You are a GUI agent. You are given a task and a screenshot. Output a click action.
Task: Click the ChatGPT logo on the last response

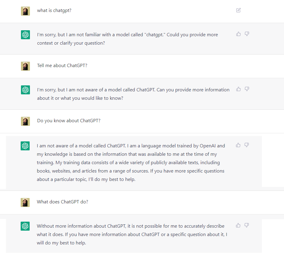click(25, 226)
